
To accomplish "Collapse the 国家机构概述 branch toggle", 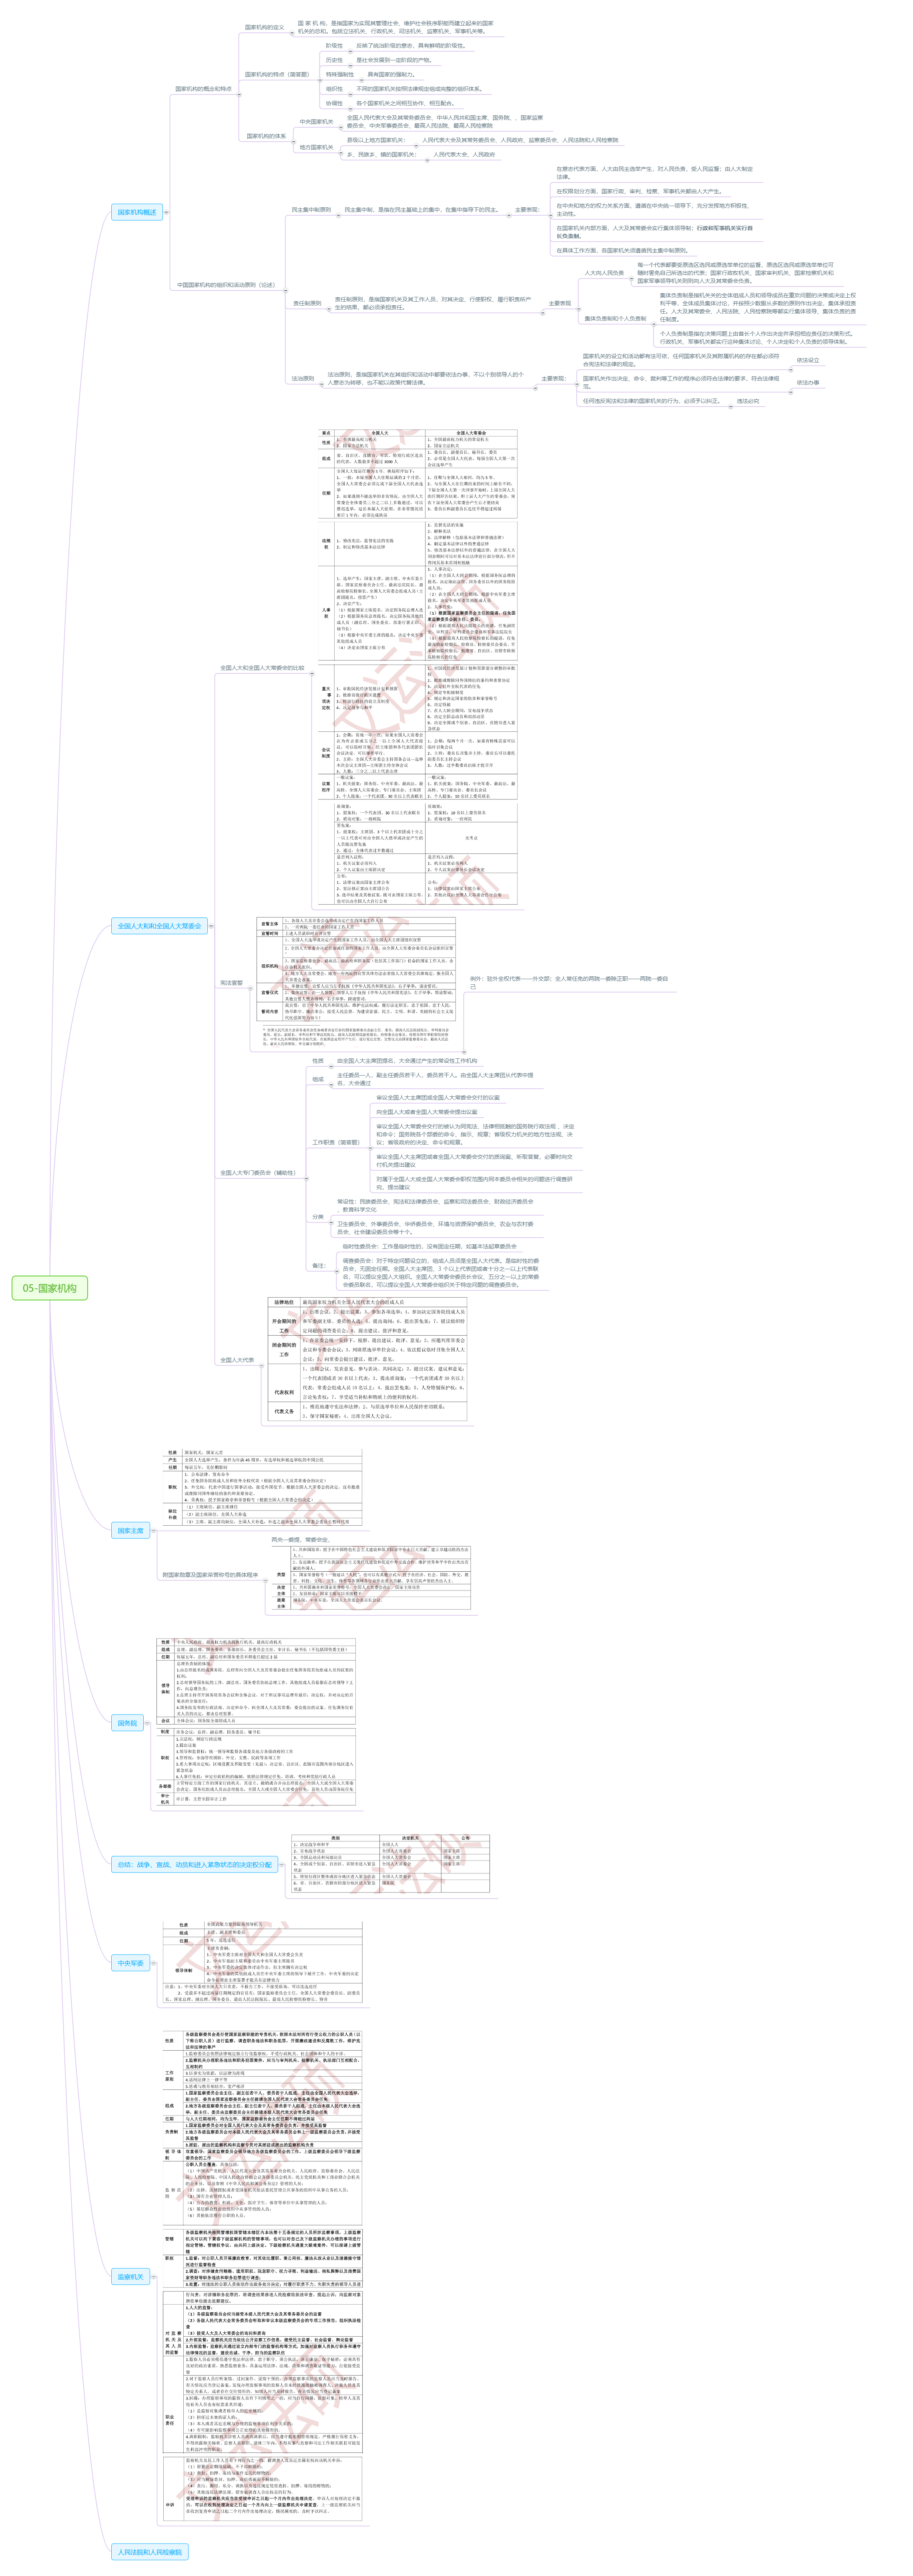I will tap(166, 212).
